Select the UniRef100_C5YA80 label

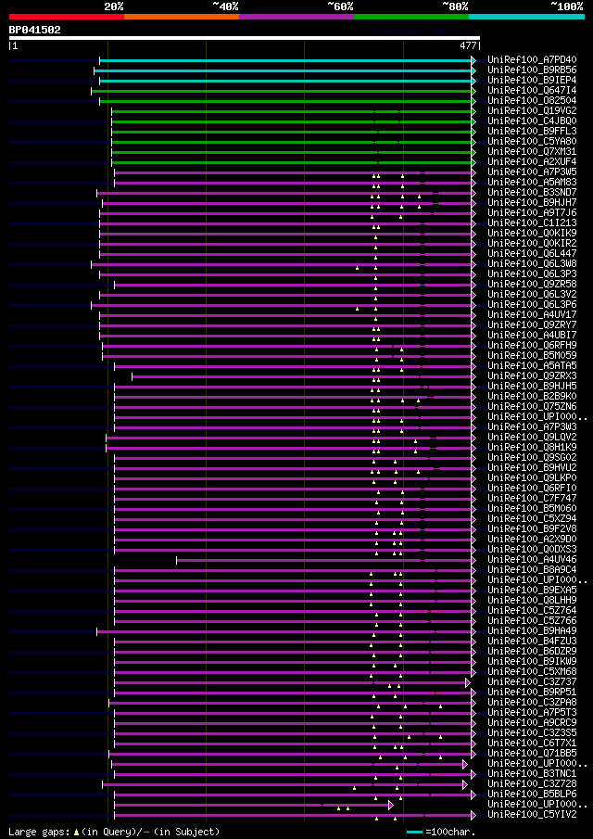click(532, 141)
